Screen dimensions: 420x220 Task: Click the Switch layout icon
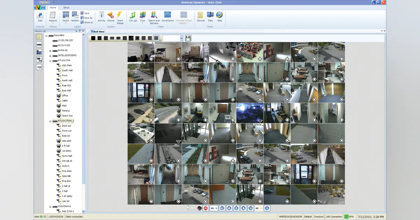[x=66, y=15]
